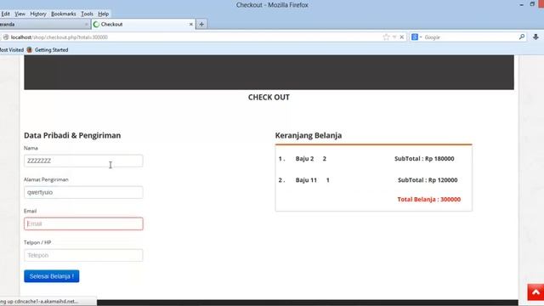This screenshot has width=544, height=306.
Task: Restore down the Firefox window
Action: (532, 4)
